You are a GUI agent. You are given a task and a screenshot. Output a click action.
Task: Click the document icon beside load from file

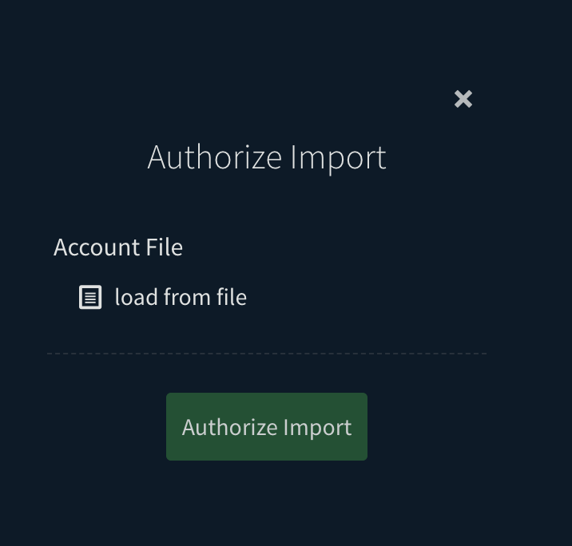pyautogui.click(x=90, y=298)
